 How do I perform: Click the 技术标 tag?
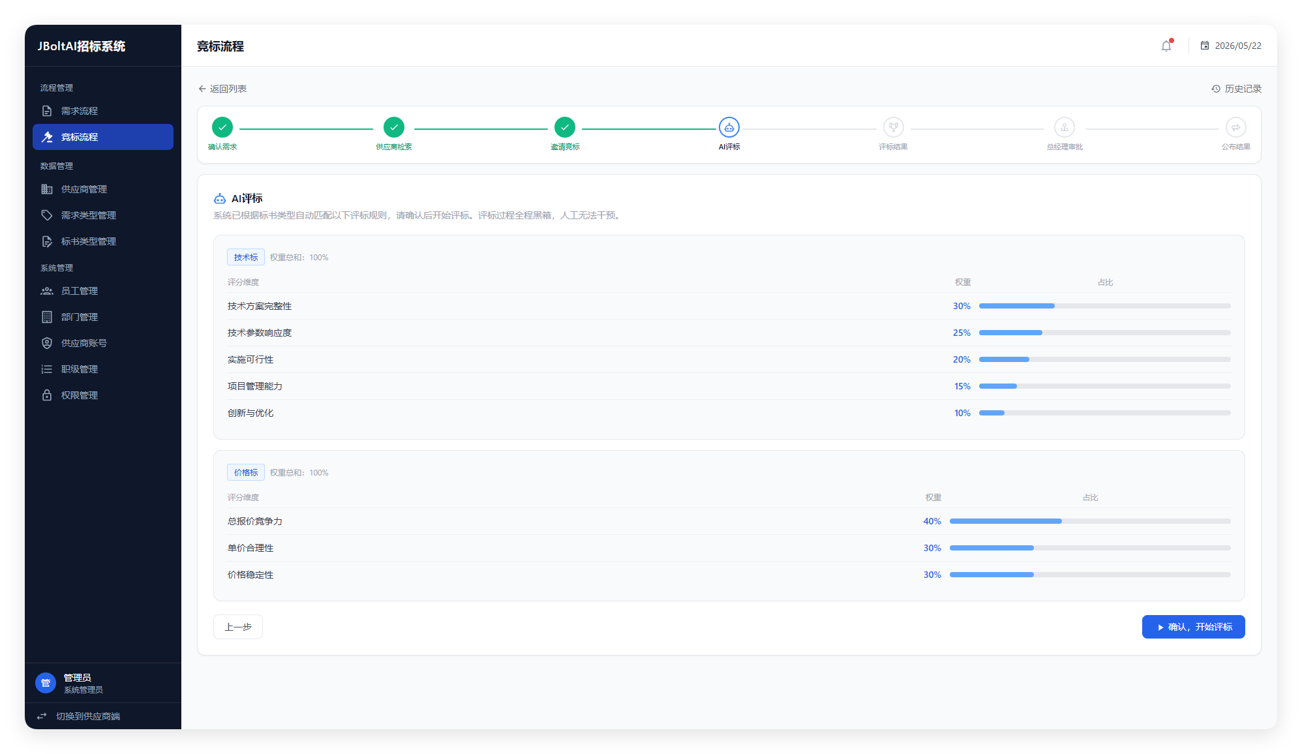246,257
